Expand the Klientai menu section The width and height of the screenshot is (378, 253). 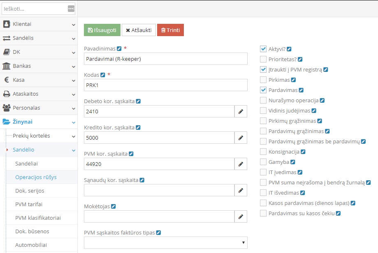coord(39,24)
